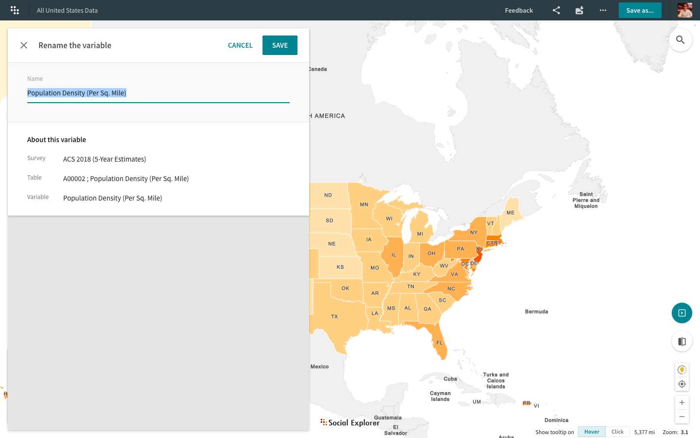Zoom out with the minus control
Viewport: 700px width, 438px height.
tap(682, 417)
